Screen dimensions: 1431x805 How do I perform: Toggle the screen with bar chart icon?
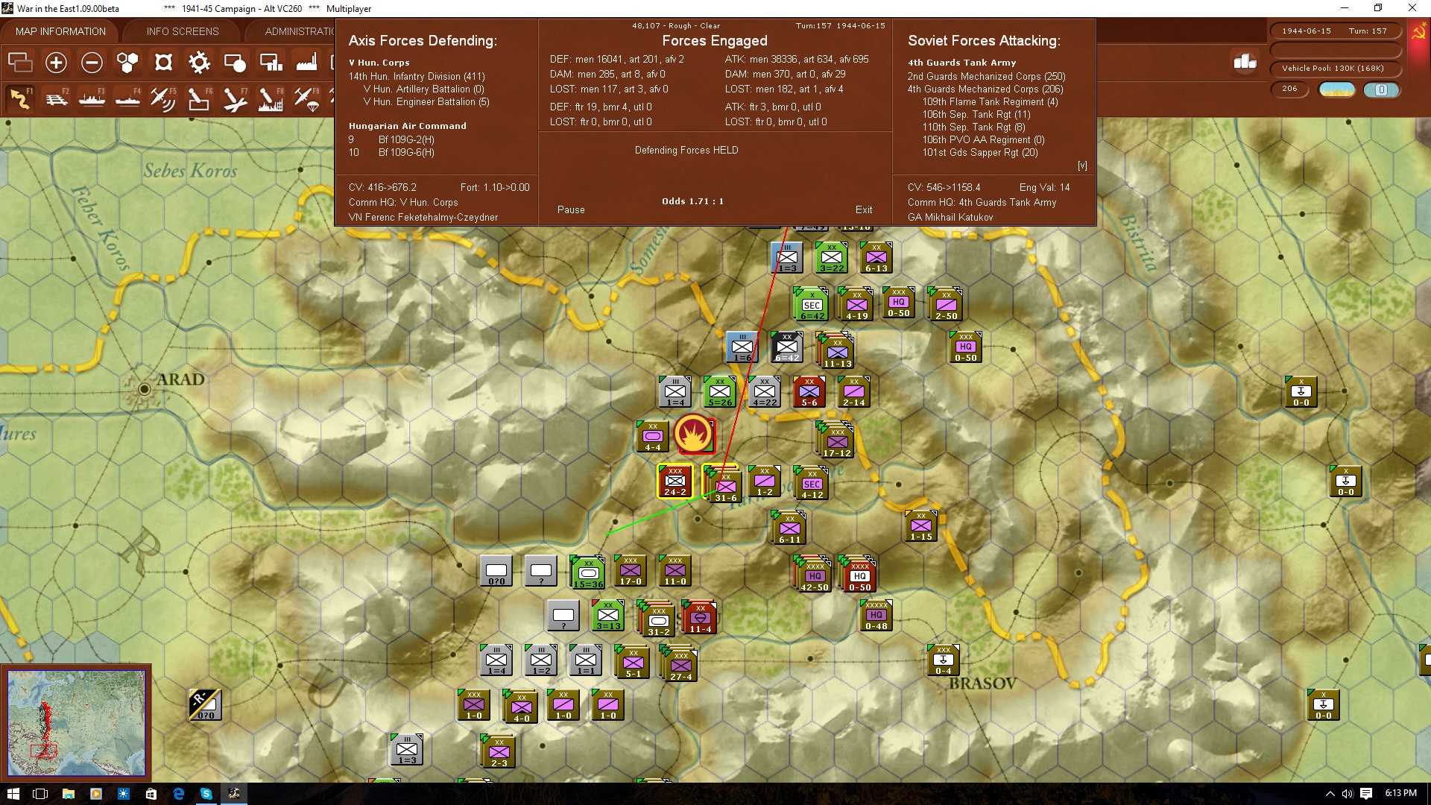(x=271, y=63)
